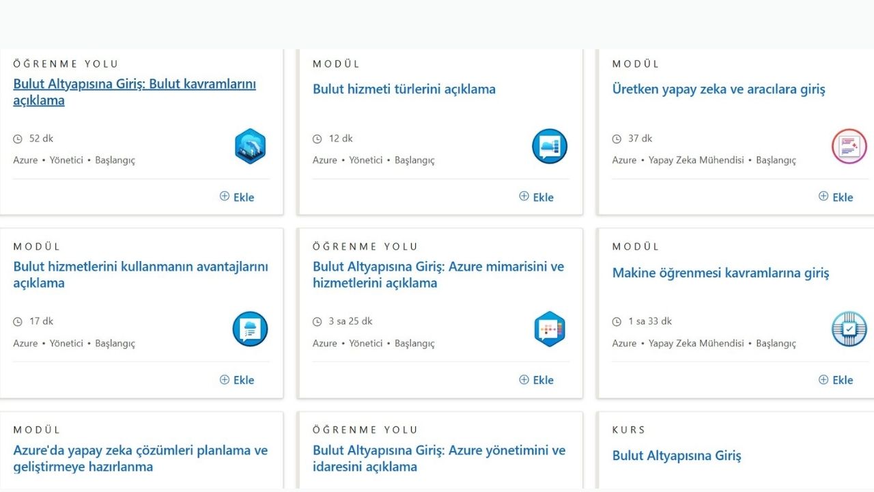Click the document badge on cloud advantages module
874x492 pixels.
pos(250,329)
